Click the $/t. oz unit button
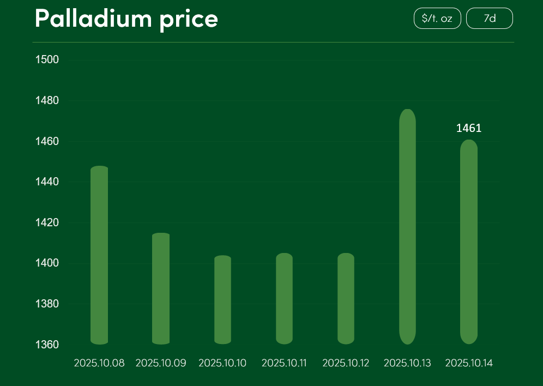The image size is (543, 386). pyautogui.click(x=437, y=19)
